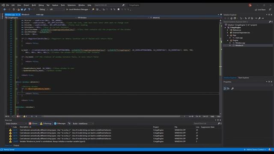Select Window.h in Solution Explorer
This screenshot has height=154, width=274.
click(239, 46)
